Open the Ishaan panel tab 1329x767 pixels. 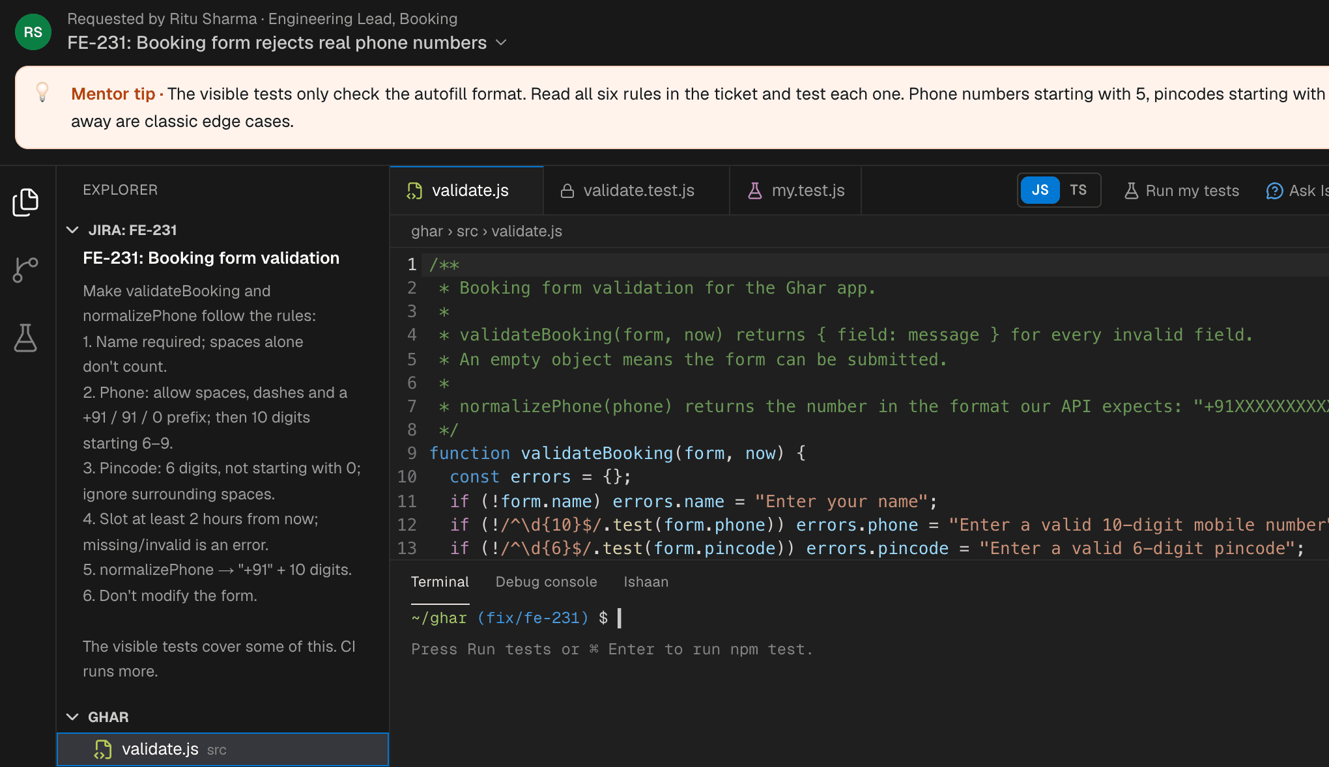[646, 582]
